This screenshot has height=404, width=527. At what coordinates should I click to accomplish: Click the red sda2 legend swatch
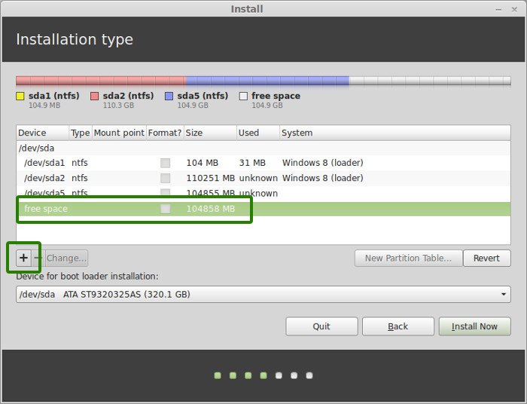point(95,96)
